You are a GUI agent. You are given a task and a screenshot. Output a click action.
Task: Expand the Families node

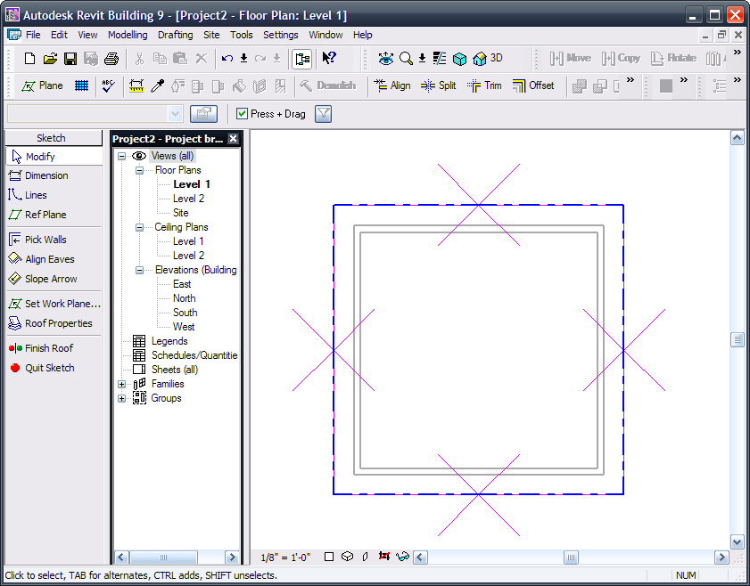pyautogui.click(x=122, y=384)
